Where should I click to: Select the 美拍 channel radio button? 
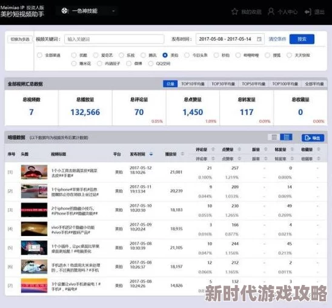tap(165, 55)
